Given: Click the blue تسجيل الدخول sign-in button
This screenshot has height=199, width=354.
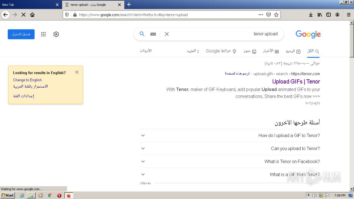Looking at the screenshot, I should [21, 34].
